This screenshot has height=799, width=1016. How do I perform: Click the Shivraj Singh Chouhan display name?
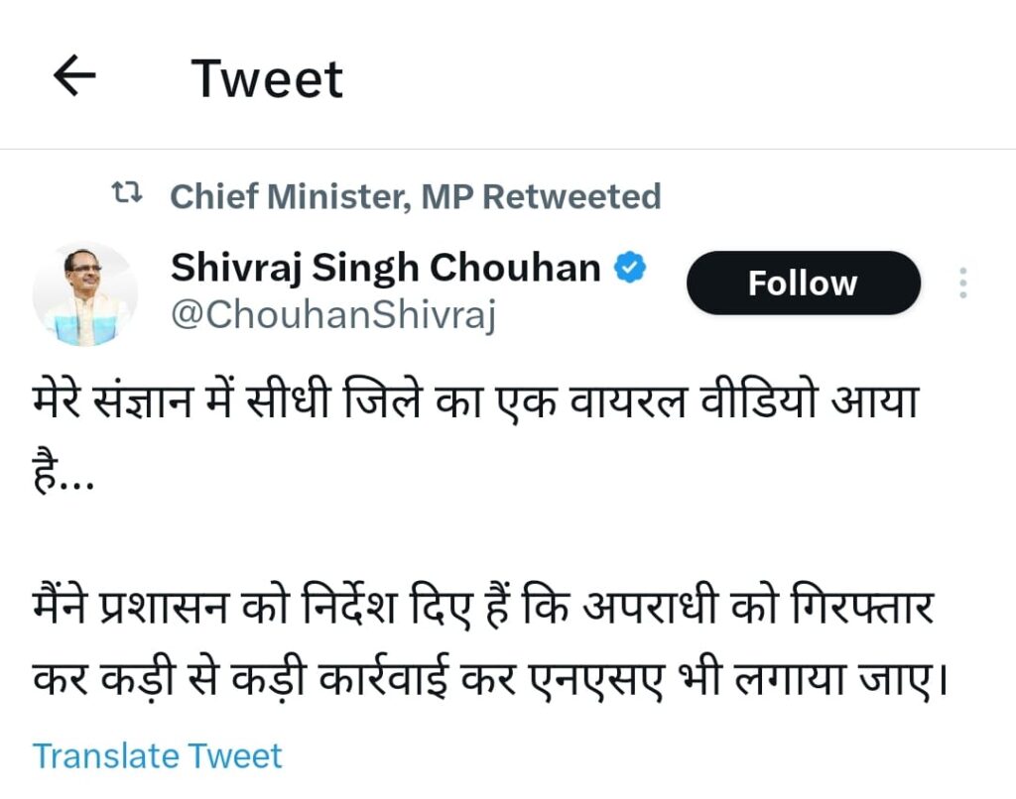(386, 268)
